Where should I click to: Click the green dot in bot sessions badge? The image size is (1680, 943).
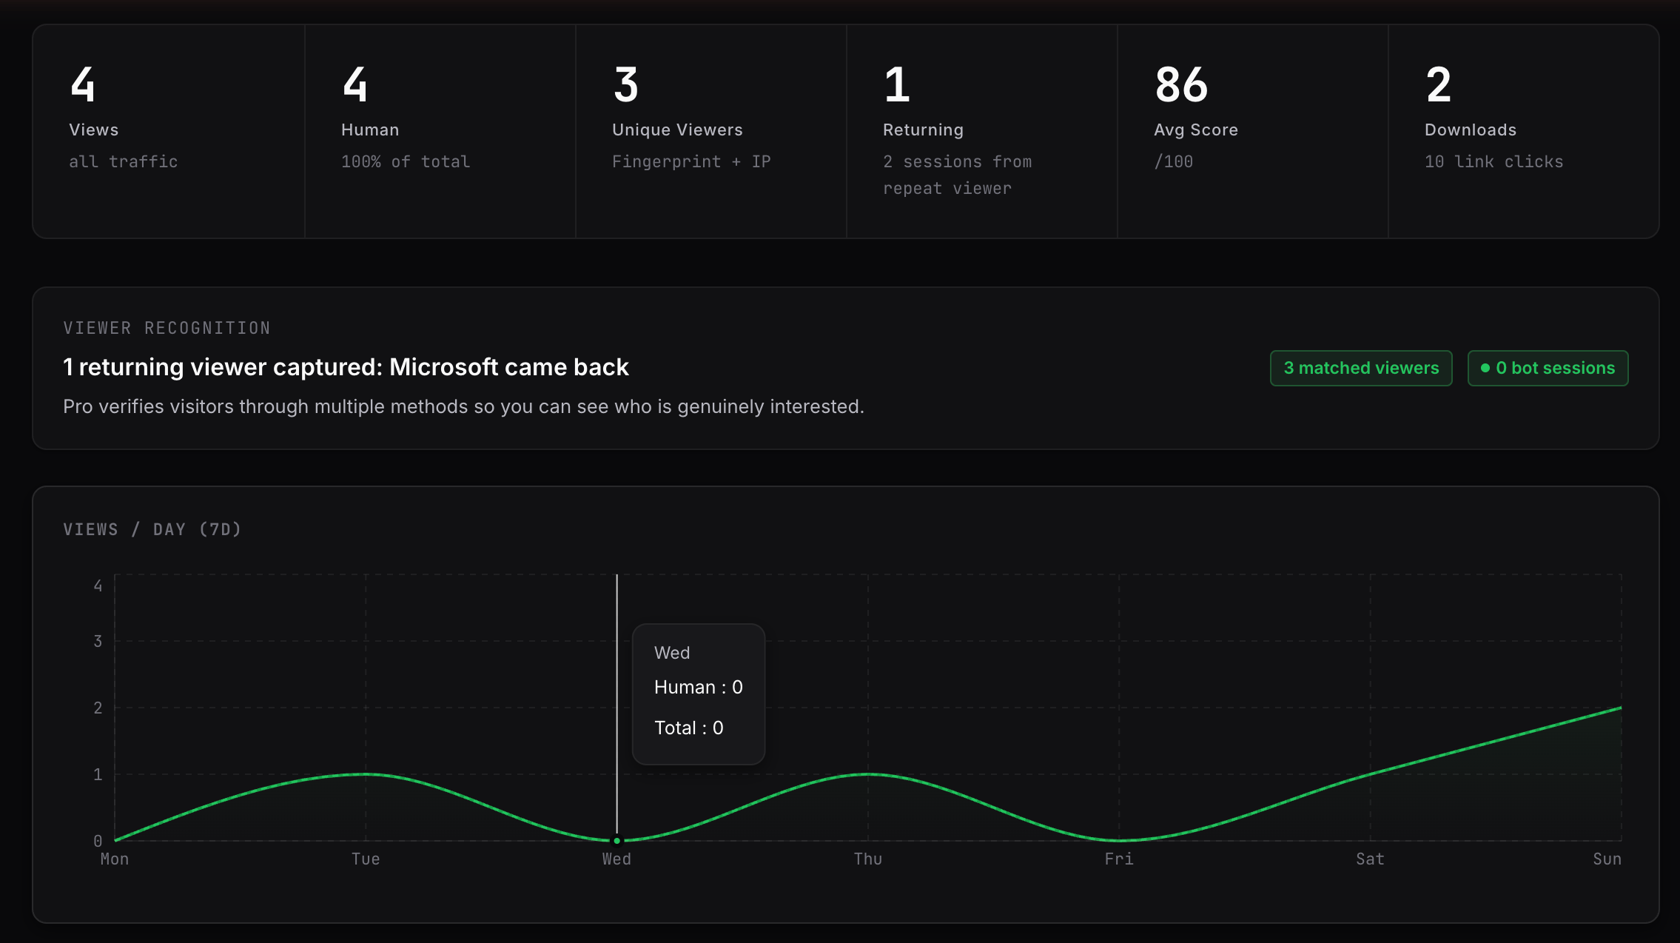coord(1485,368)
